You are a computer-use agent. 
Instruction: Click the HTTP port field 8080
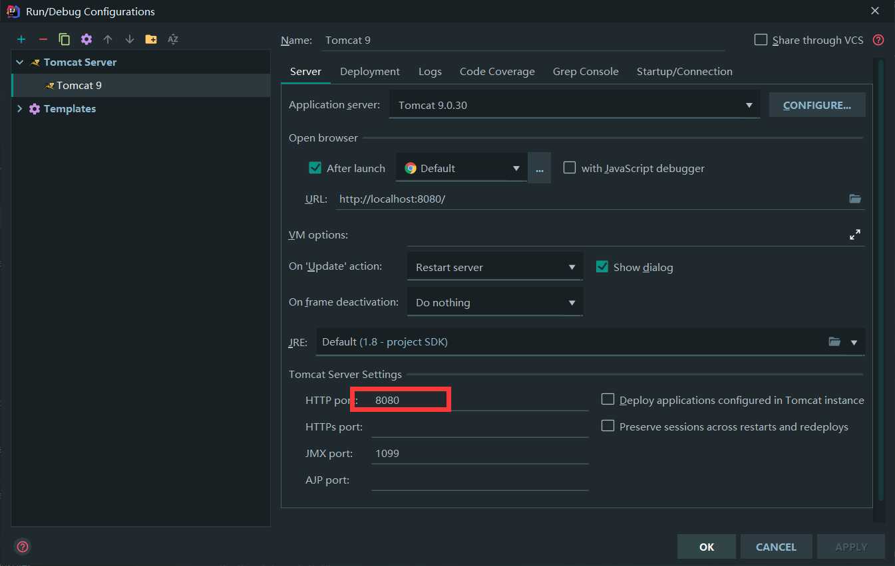point(480,400)
